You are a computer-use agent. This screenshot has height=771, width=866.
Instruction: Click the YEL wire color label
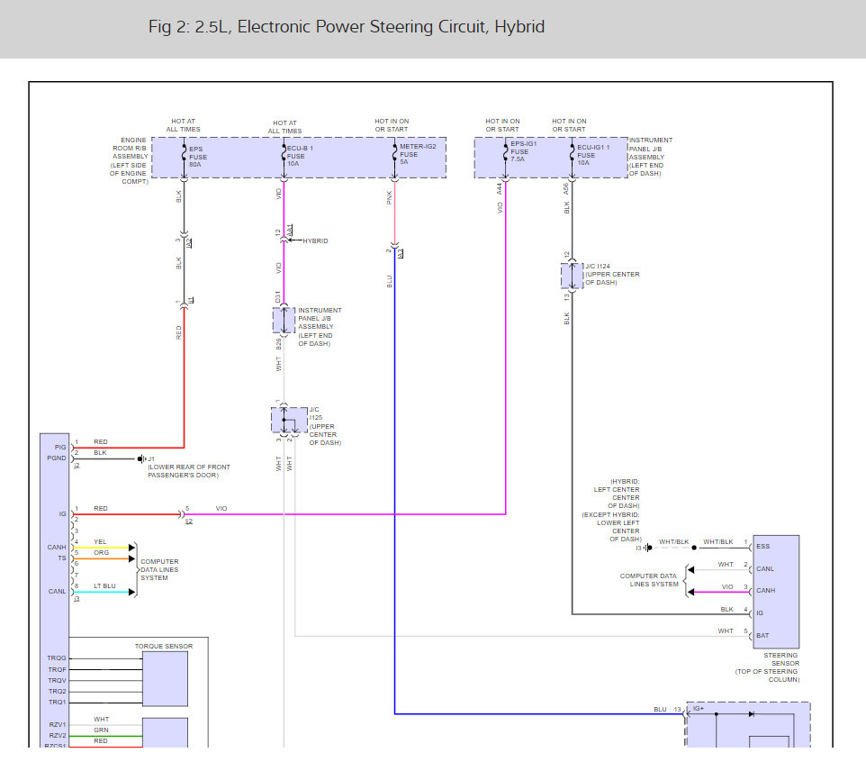100,542
